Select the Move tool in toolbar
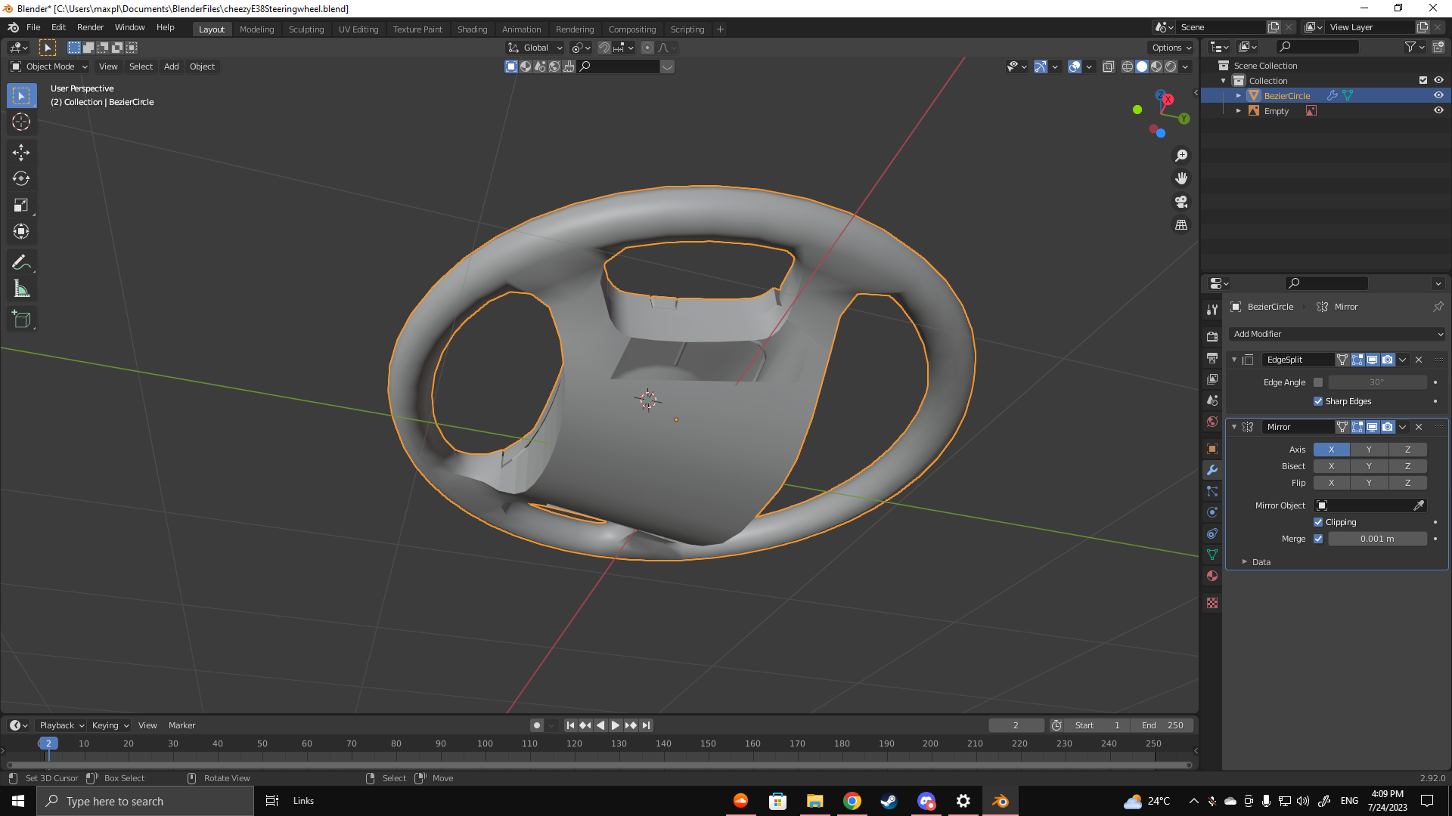This screenshot has height=816, width=1452. 21,152
